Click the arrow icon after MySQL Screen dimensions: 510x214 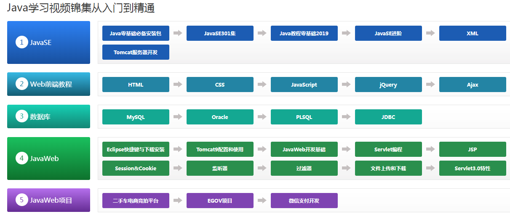(178, 117)
